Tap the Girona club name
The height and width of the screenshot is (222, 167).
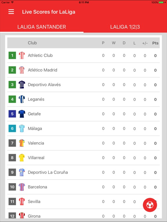click(34, 216)
